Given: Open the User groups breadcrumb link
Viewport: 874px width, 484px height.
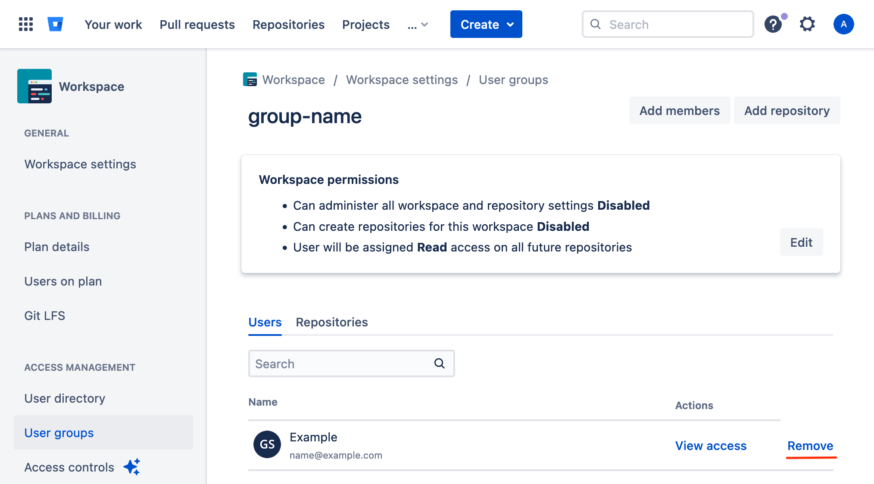Looking at the screenshot, I should click(x=513, y=80).
